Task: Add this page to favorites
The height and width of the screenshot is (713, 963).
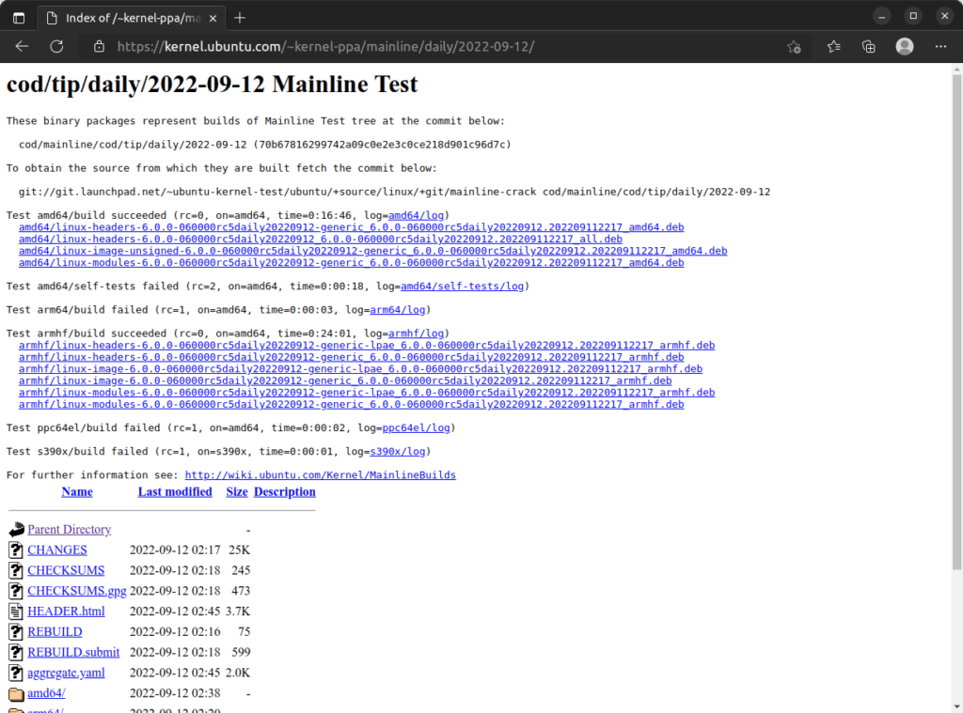Action: [794, 47]
